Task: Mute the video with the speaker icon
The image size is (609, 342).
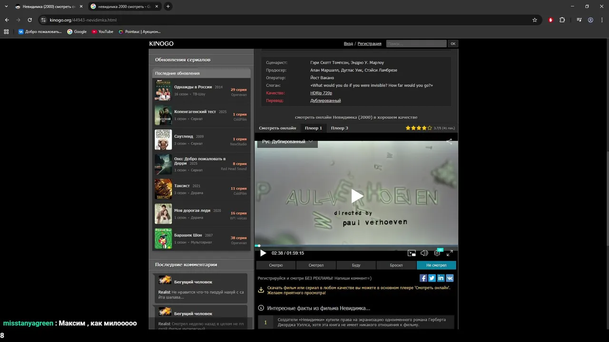Action: [424, 253]
